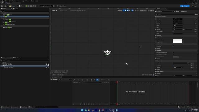Click the Palette search field
199x112 pixels.
[x=25, y=11]
